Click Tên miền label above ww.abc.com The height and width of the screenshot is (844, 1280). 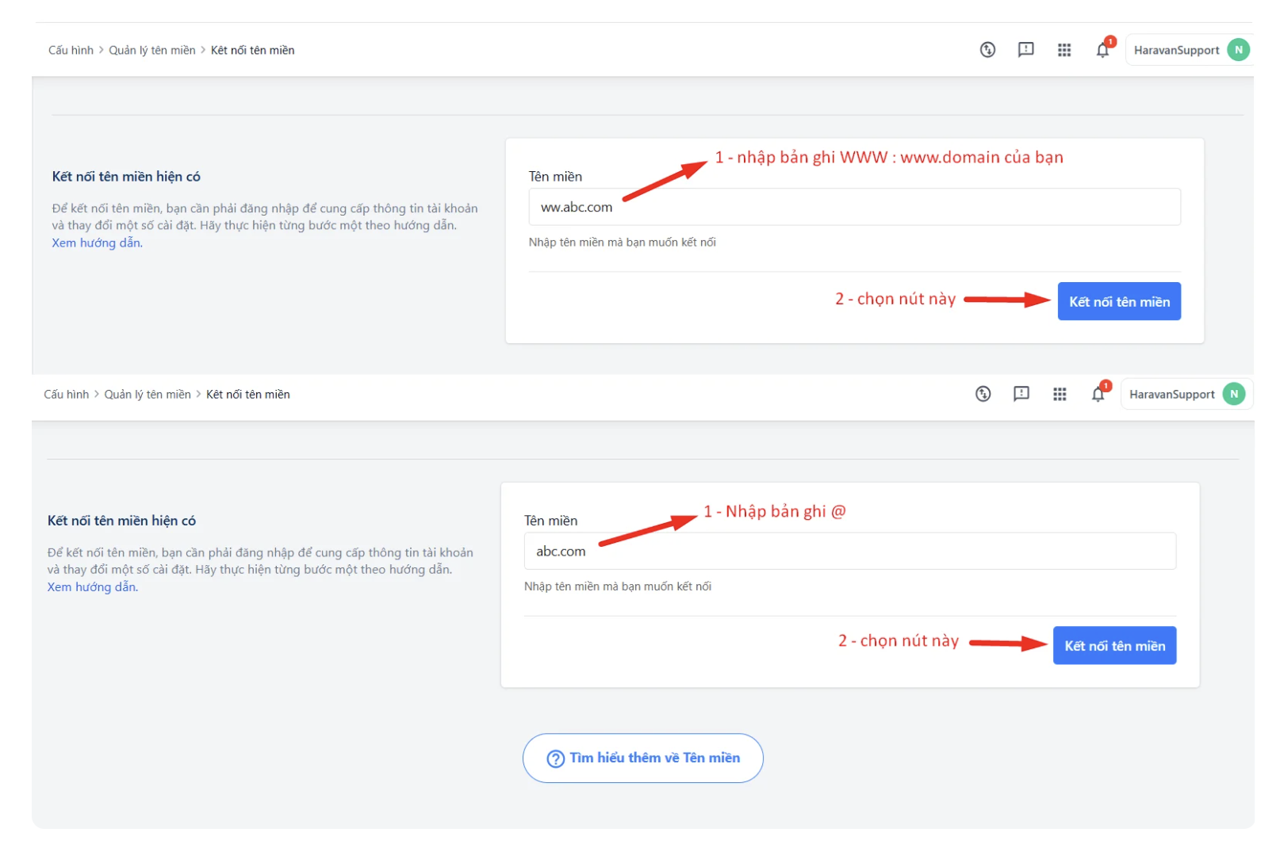(x=555, y=177)
